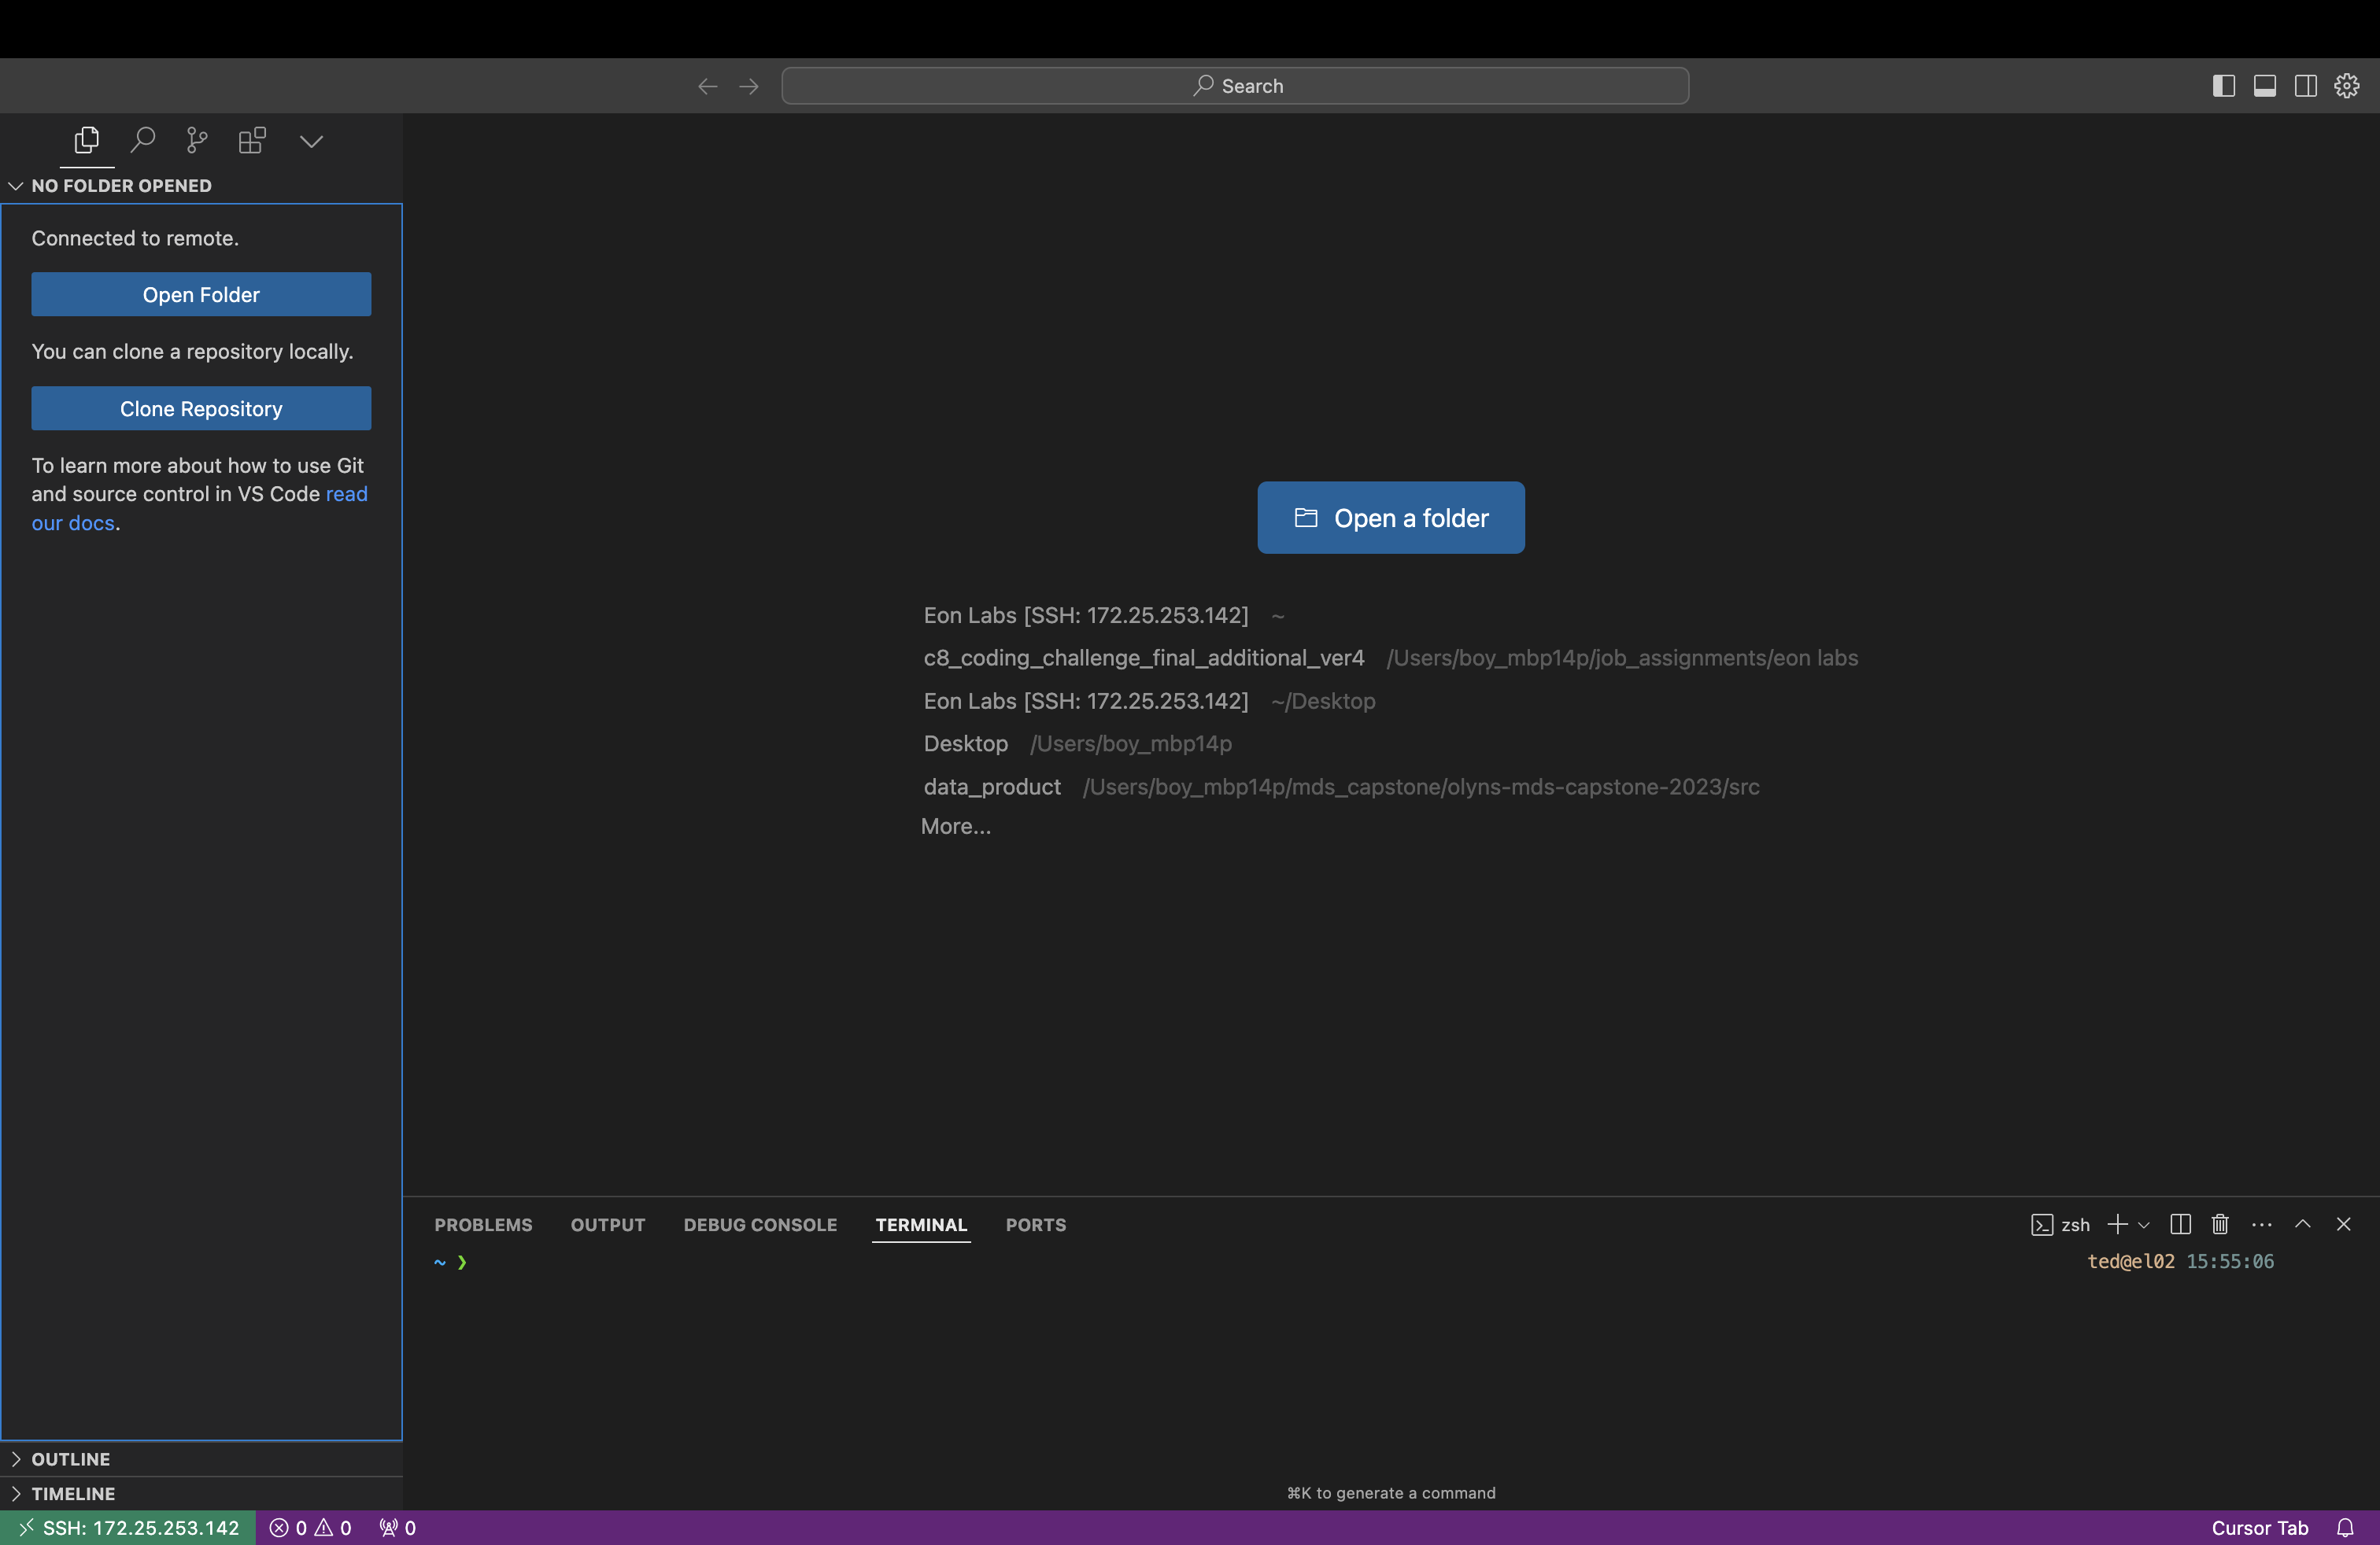Show additional views chevron in sidebar
This screenshot has height=1545, width=2380.
[x=311, y=141]
